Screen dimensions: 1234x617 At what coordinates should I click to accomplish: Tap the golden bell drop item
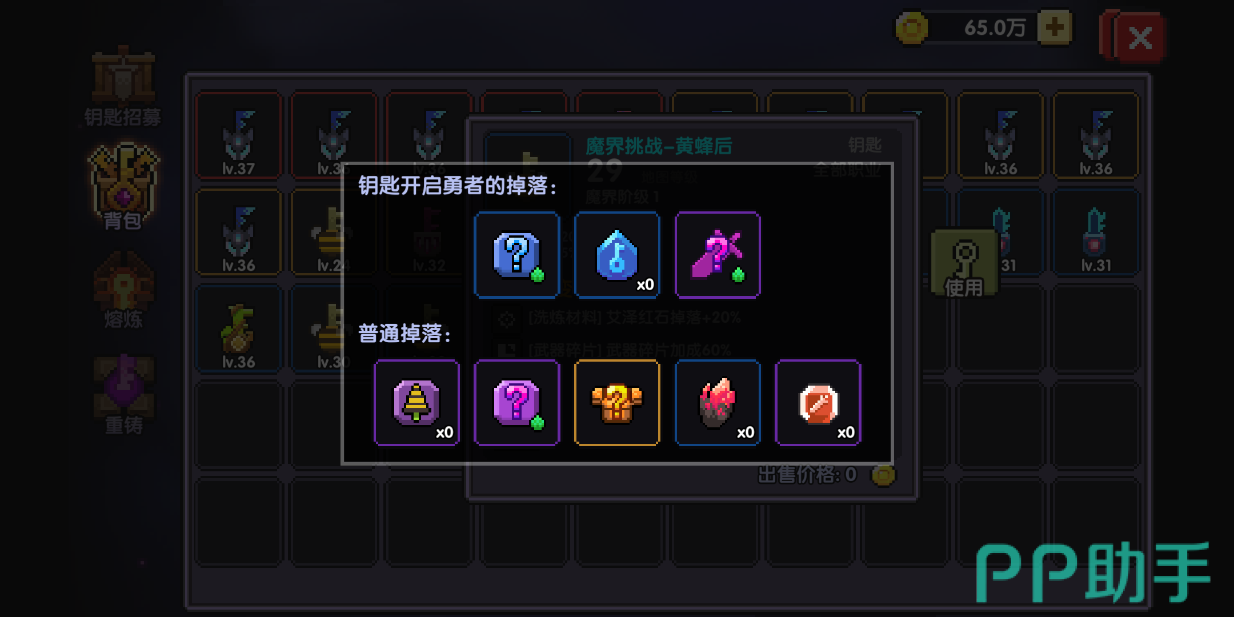pos(416,403)
